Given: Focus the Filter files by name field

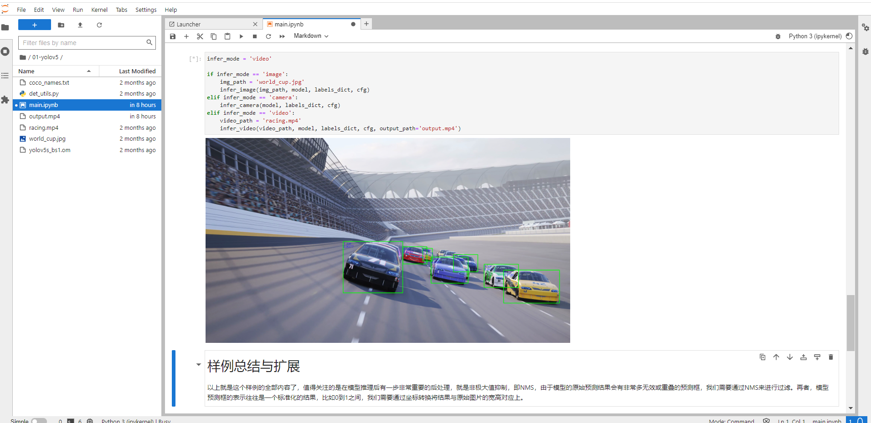Looking at the screenshot, I should pyautogui.click(x=87, y=43).
